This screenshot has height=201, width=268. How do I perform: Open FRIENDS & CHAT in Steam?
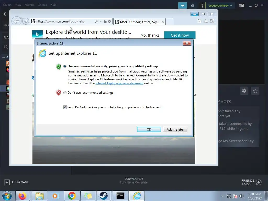tap(251, 182)
